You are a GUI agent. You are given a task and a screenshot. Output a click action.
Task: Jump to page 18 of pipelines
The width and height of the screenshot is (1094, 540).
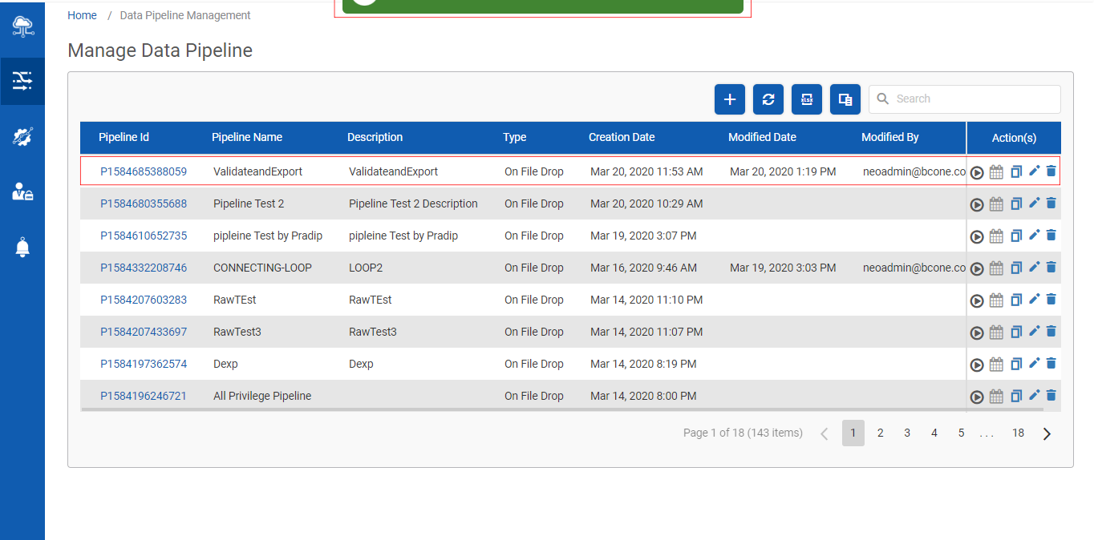(x=1018, y=433)
